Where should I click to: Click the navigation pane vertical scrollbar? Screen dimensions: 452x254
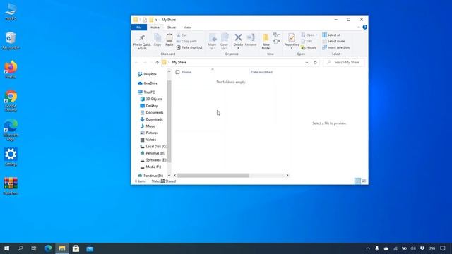(169, 121)
